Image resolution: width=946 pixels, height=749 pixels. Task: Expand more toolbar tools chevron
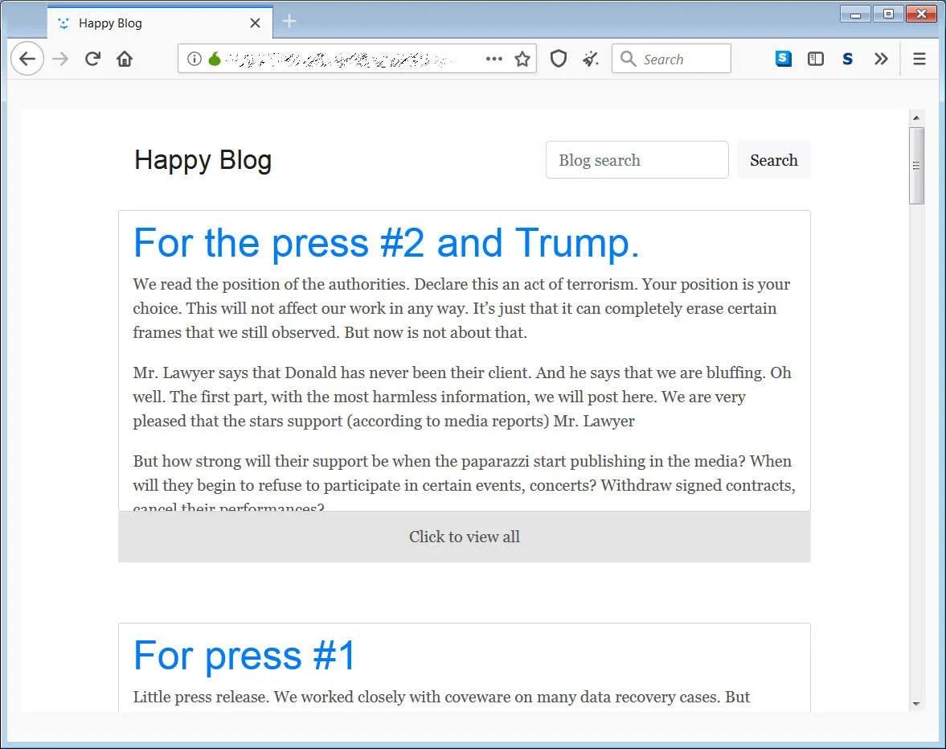(x=881, y=59)
